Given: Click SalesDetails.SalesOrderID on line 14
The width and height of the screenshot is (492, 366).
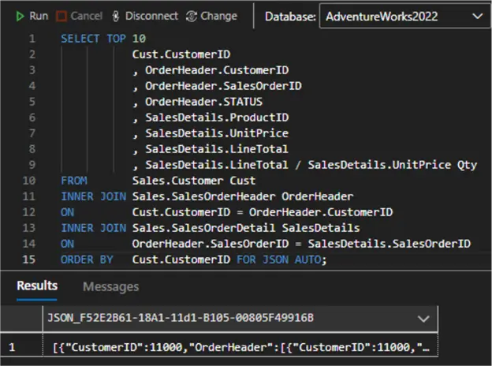Looking at the screenshot, I should pyautogui.click(x=389, y=244).
